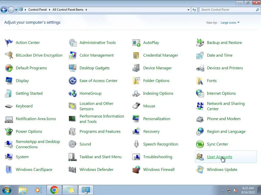Open the Programs and Features link

click(x=100, y=132)
